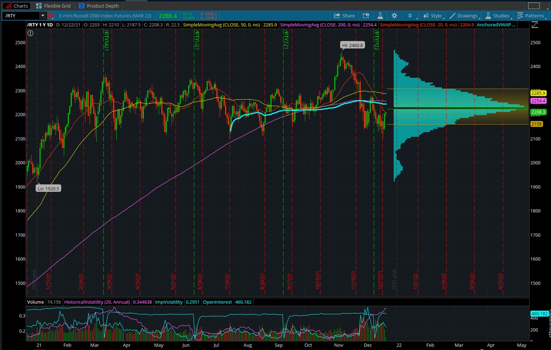Click the Hi: 2460.8 price bubble
The image size is (551, 350).
(353, 45)
